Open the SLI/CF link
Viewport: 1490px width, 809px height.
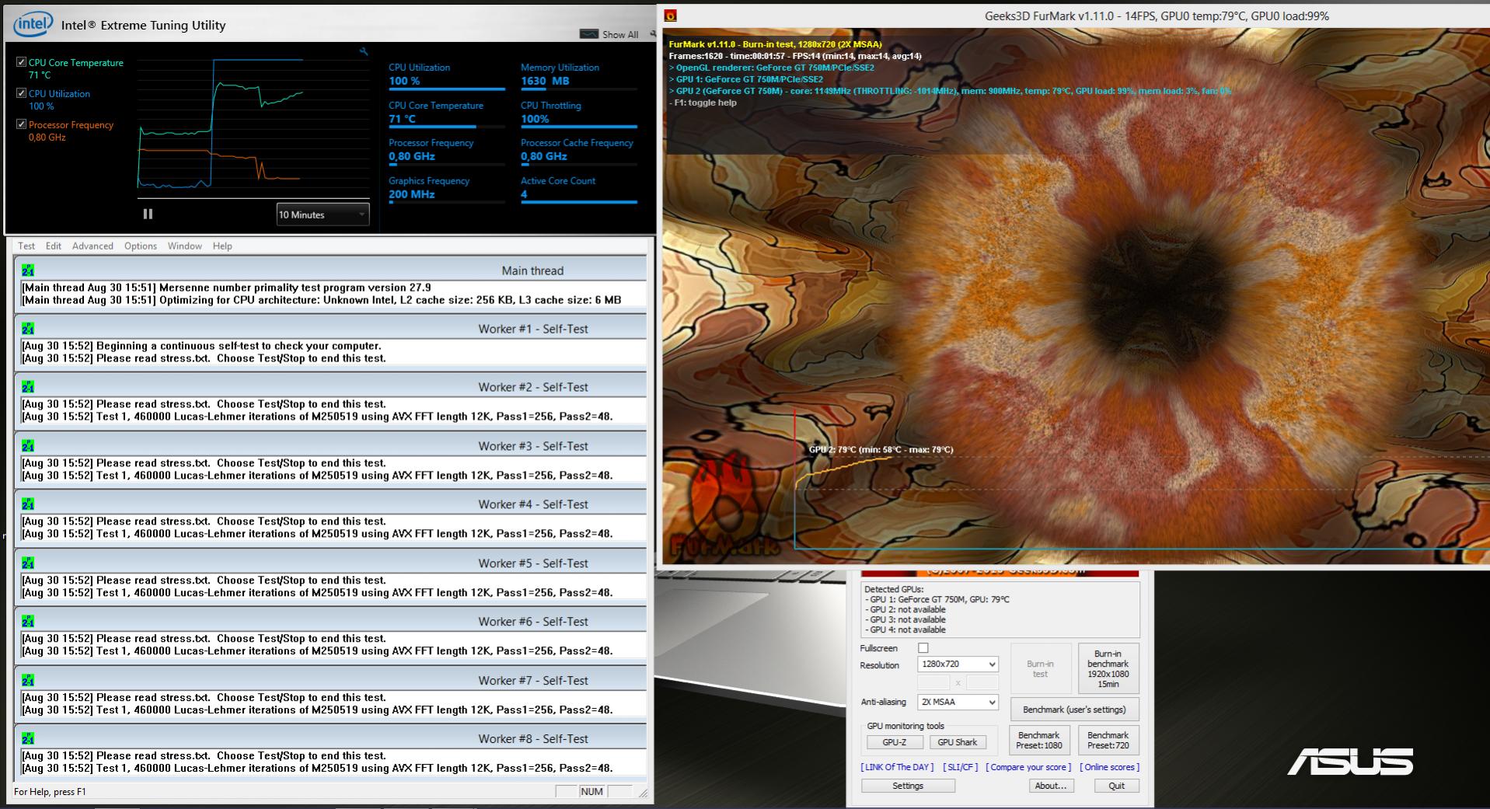click(x=960, y=767)
